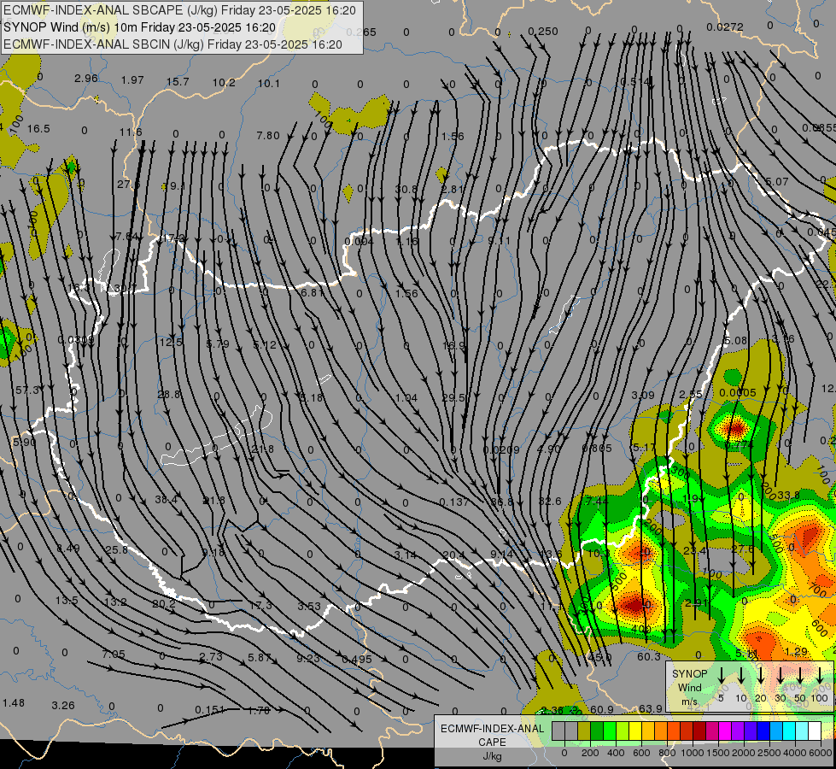836x769 pixels.
Task: Click the 2500 tick label on CAPE scale
Action: click(x=769, y=753)
